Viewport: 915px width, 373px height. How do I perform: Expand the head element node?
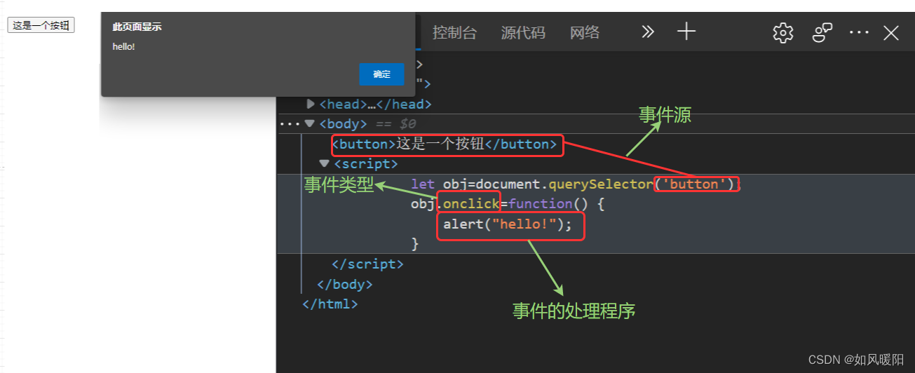coord(311,104)
